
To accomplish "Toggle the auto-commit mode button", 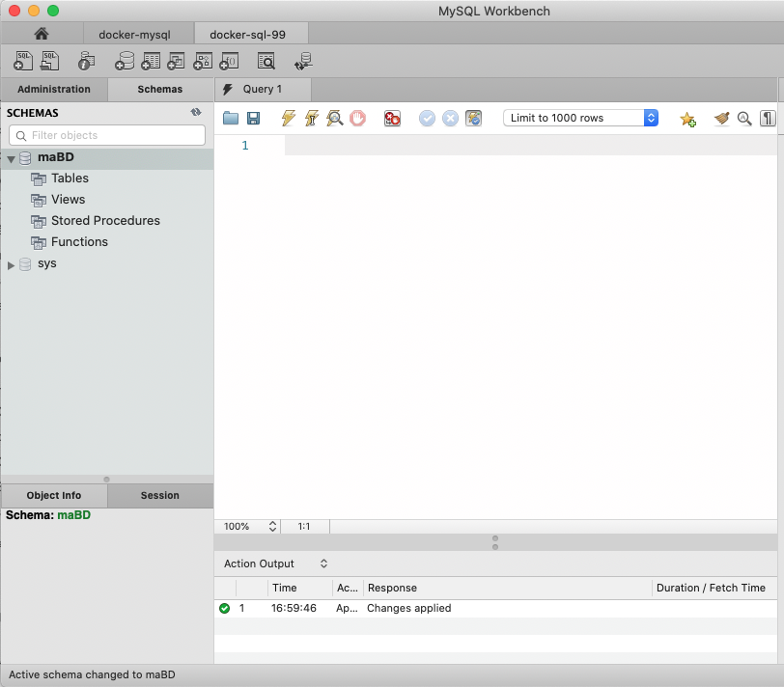I will [473, 118].
